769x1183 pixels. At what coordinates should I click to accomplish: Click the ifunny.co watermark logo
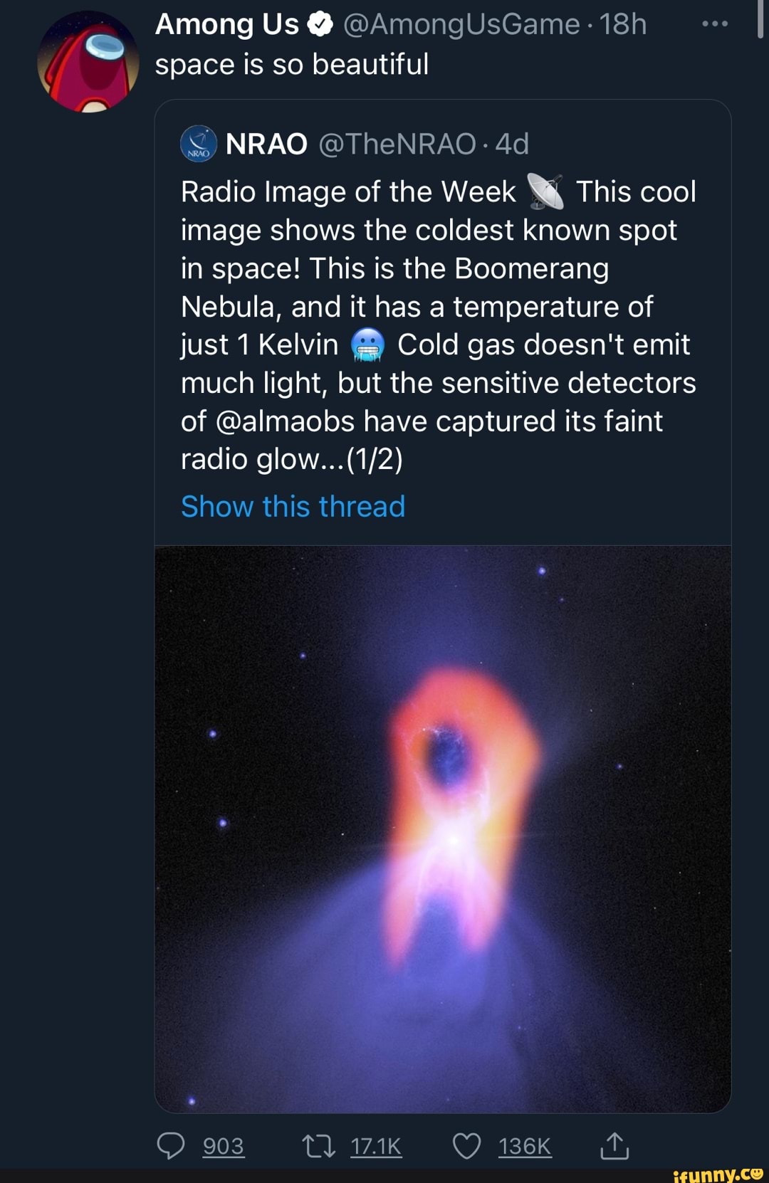717,1174
